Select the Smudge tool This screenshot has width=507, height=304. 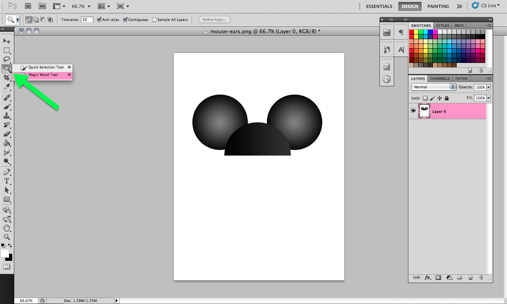click(7, 152)
